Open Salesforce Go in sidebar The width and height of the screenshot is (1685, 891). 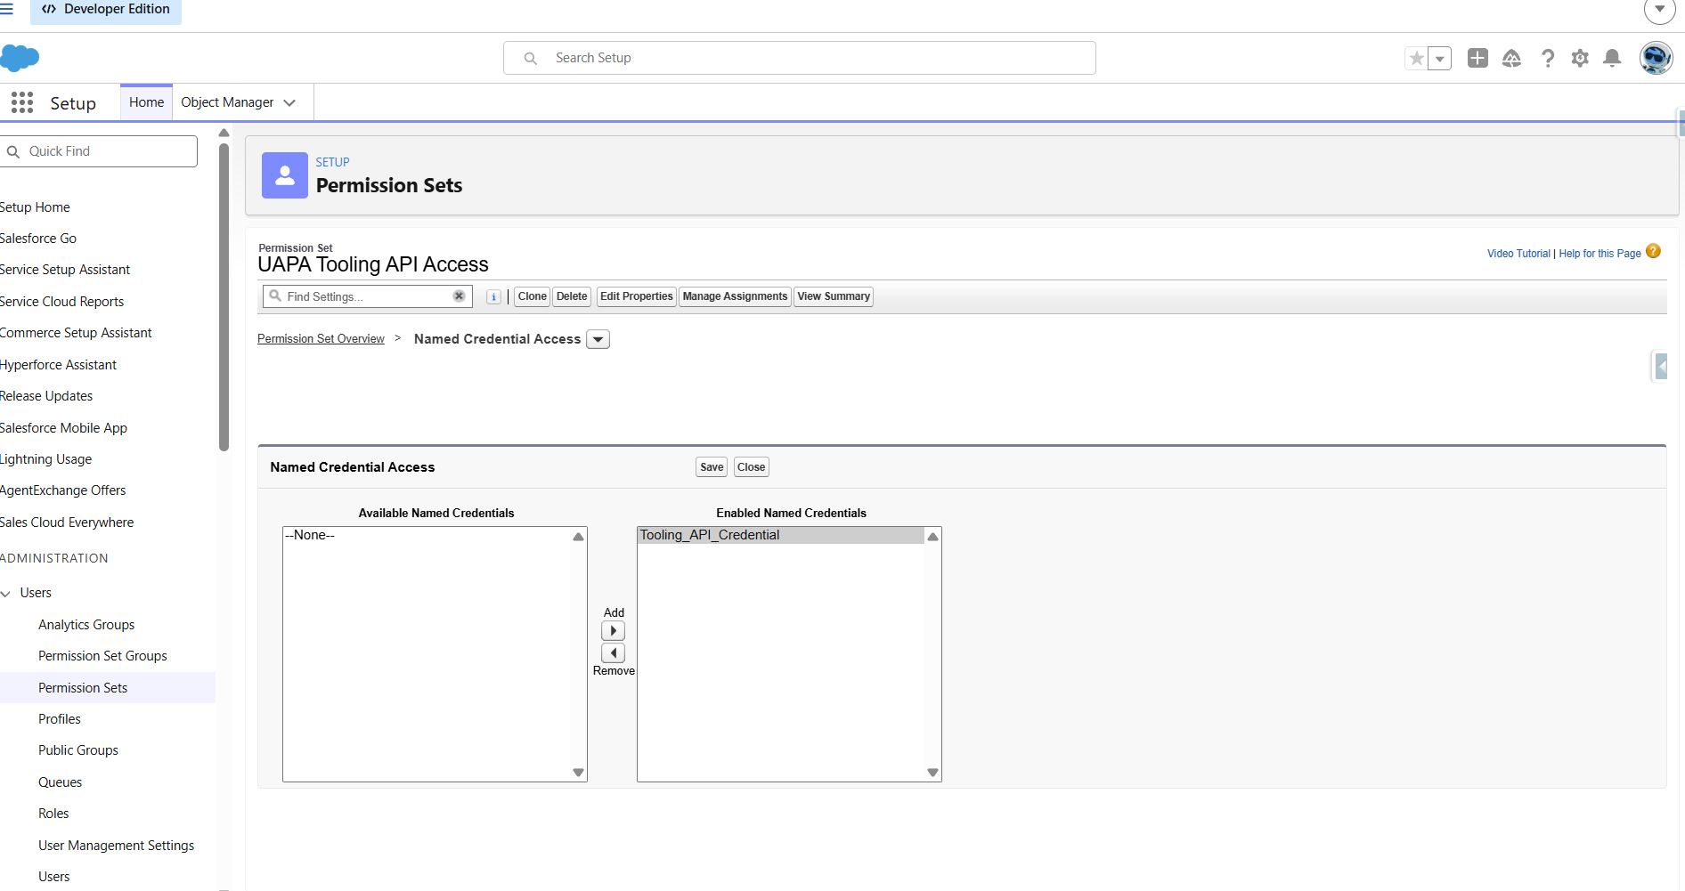coord(38,239)
